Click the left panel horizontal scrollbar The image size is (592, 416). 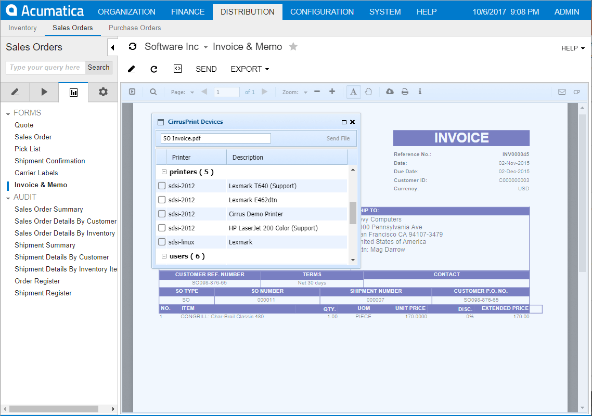click(54, 409)
